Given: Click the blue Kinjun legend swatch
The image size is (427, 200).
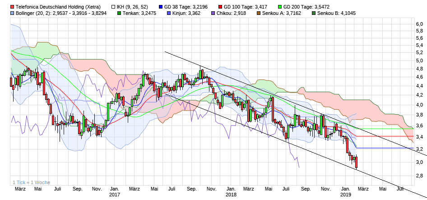Looking at the screenshot, I should 168,13.
